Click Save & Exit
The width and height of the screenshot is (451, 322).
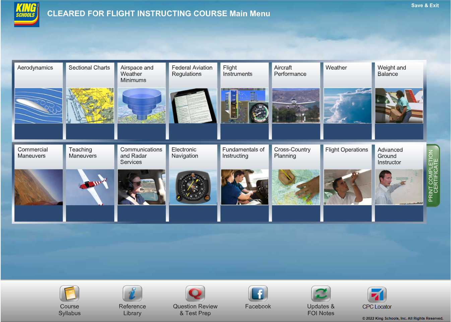pyautogui.click(x=425, y=5)
